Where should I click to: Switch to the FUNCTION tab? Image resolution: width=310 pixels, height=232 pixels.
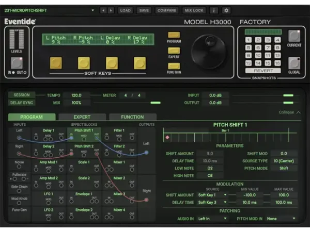pos(132,117)
